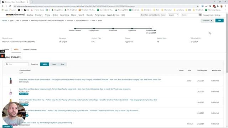Viewport: 228px width, 128px height.
Task: Open the Home - Asana bookmark
Action: click(x=37, y=10)
